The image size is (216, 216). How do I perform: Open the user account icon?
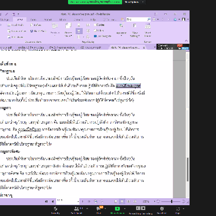point(184,19)
